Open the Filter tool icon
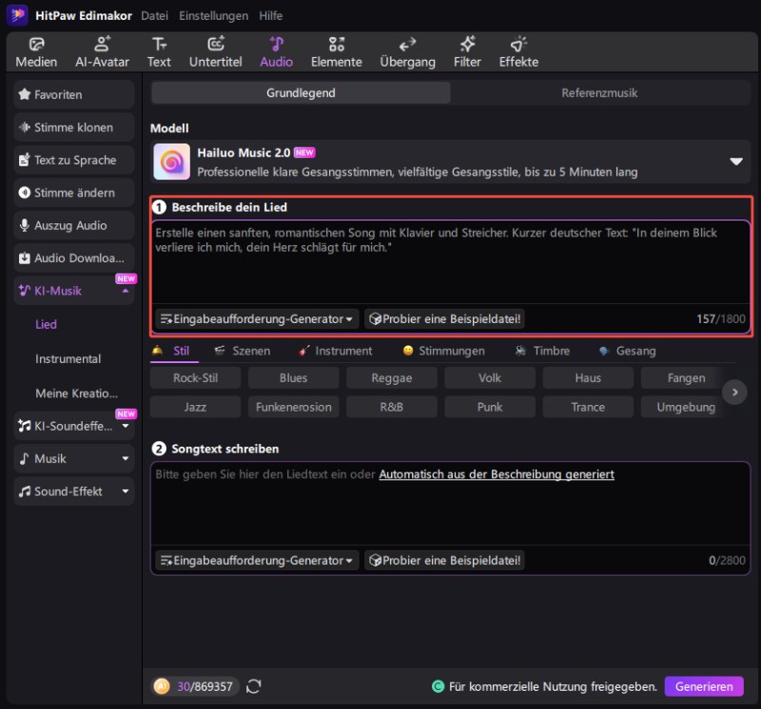761x709 pixels. (x=467, y=44)
